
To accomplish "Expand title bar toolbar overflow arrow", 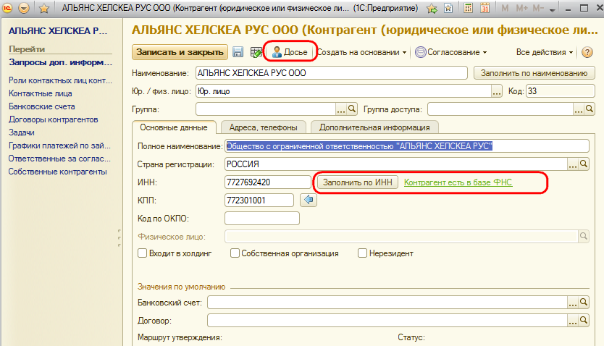I will click(553, 9).
